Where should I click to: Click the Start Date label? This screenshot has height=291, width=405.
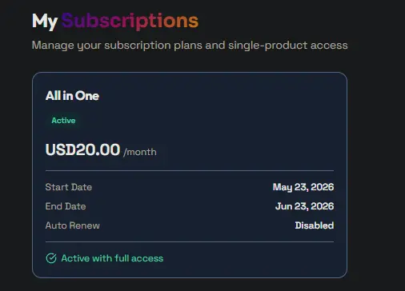pos(69,187)
